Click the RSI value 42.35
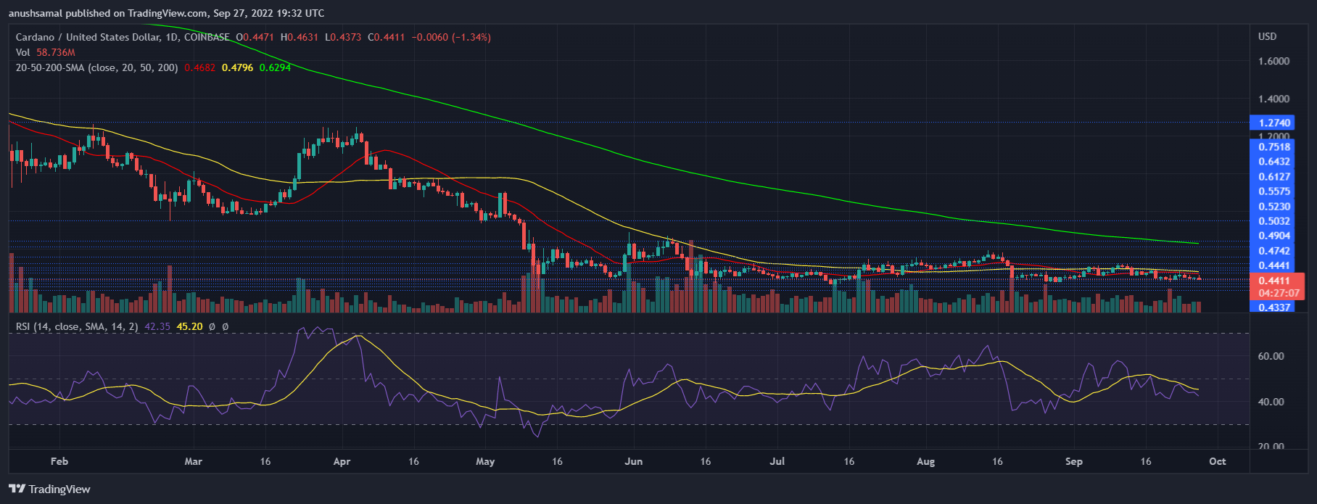Viewport: 1317px width, 504px height. pos(157,326)
